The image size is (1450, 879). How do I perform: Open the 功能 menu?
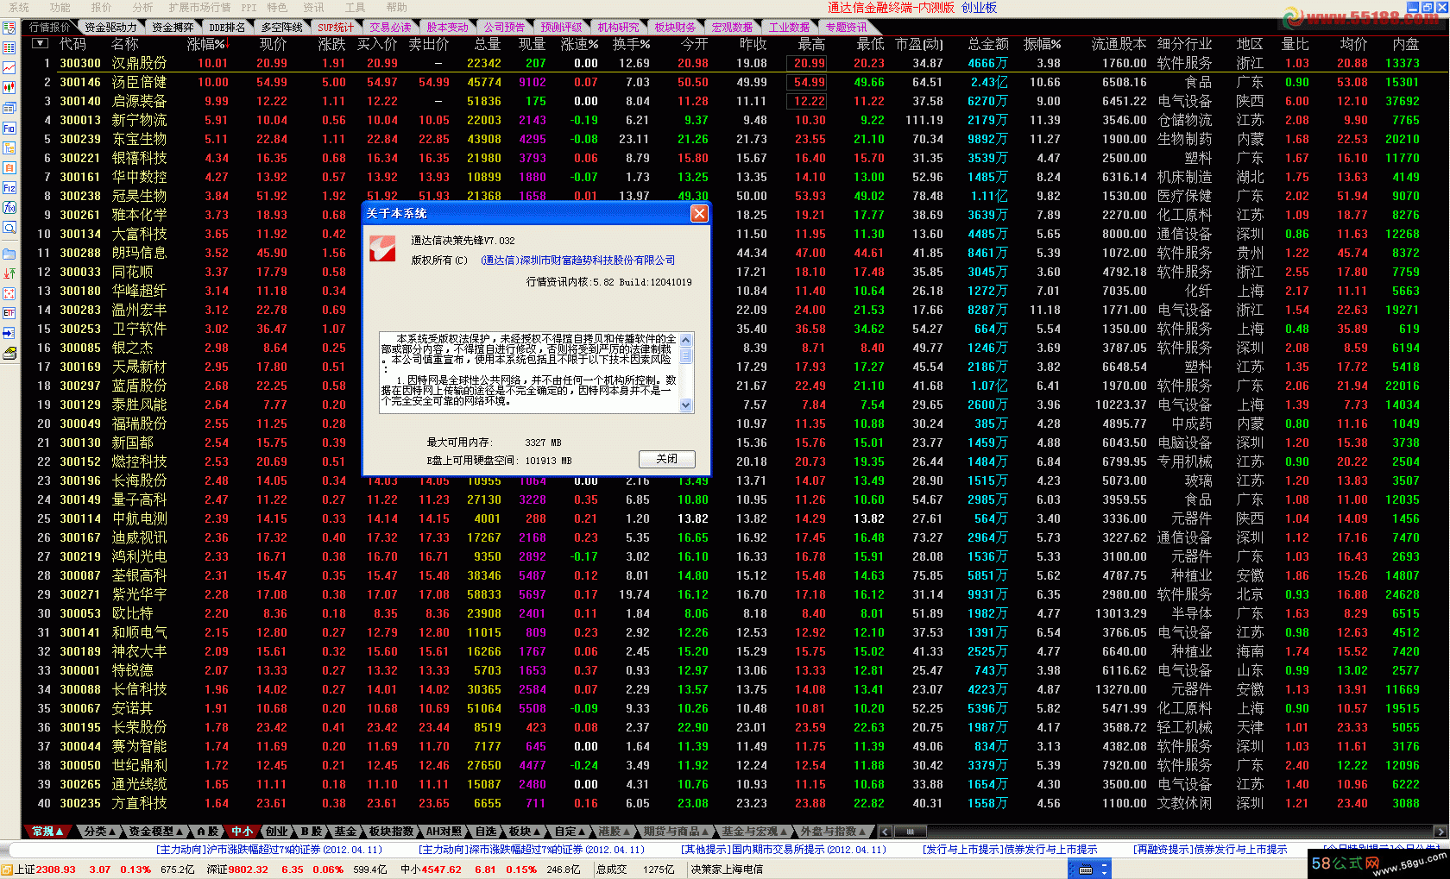60,8
